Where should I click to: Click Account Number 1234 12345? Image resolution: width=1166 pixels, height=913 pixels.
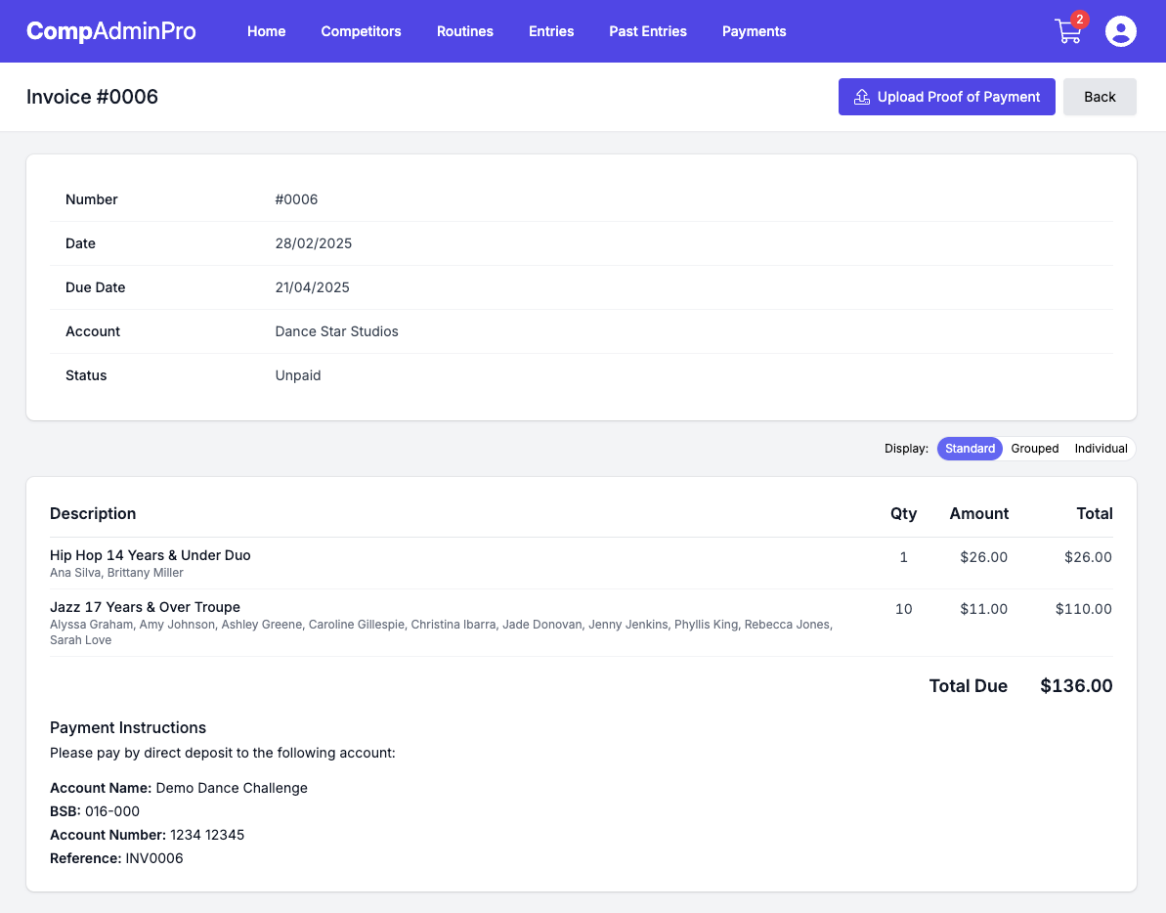pyautogui.click(x=148, y=835)
